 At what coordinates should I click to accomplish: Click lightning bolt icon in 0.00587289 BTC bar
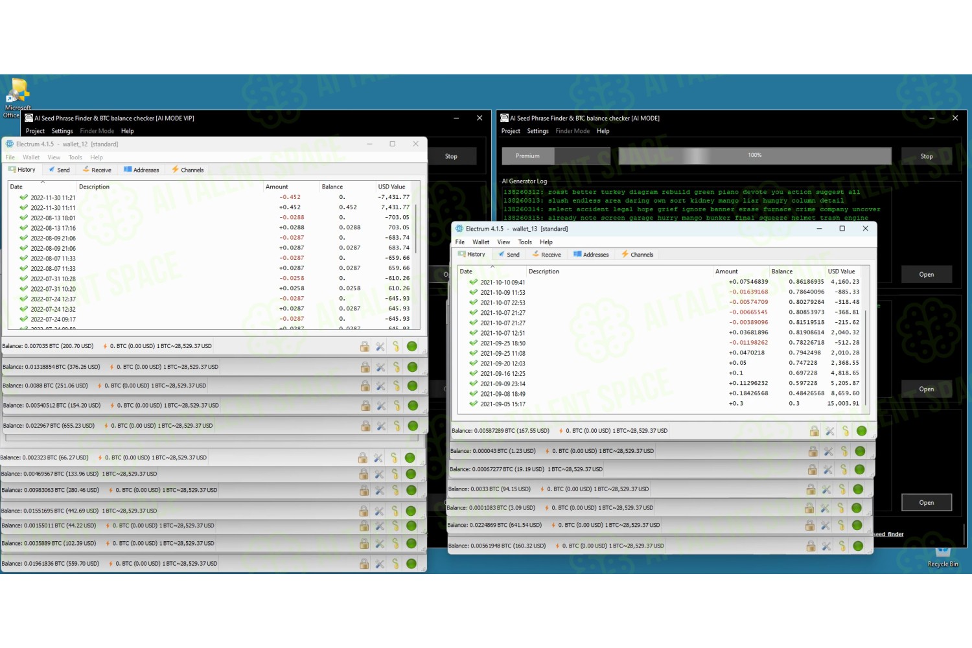point(561,431)
